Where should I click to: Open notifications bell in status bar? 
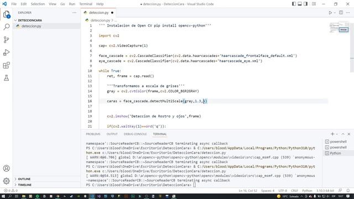click(348, 191)
